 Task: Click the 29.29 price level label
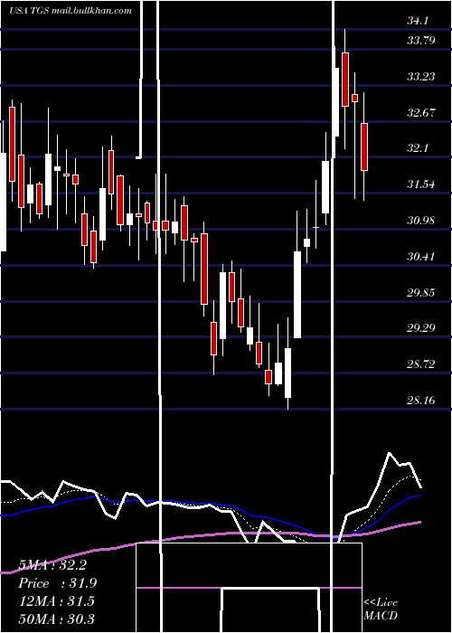click(421, 327)
